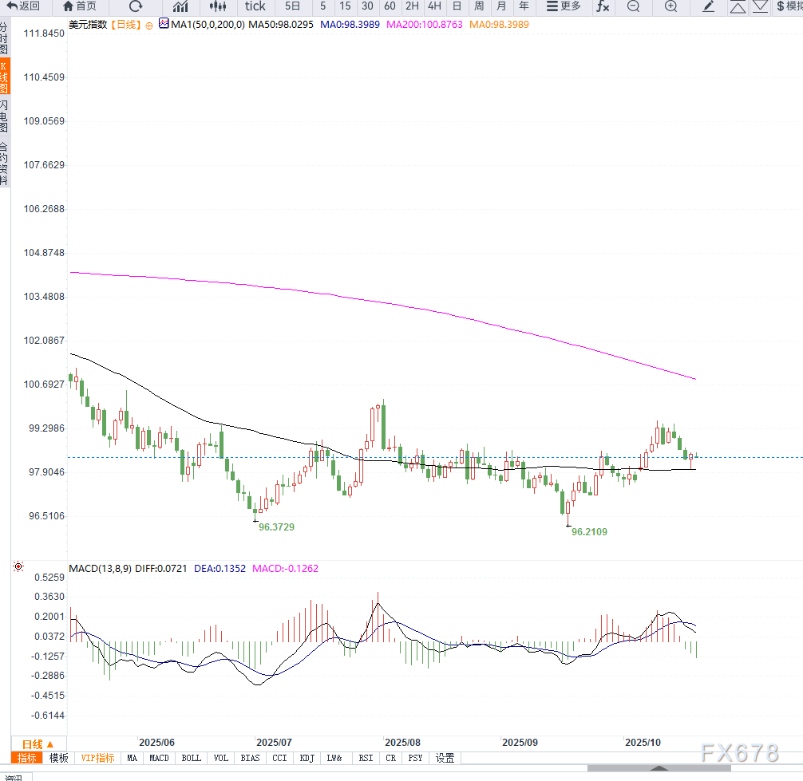Screen dimensions: 803x781
Task: Zoom out with the minus magnifier
Action: coord(633,6)
